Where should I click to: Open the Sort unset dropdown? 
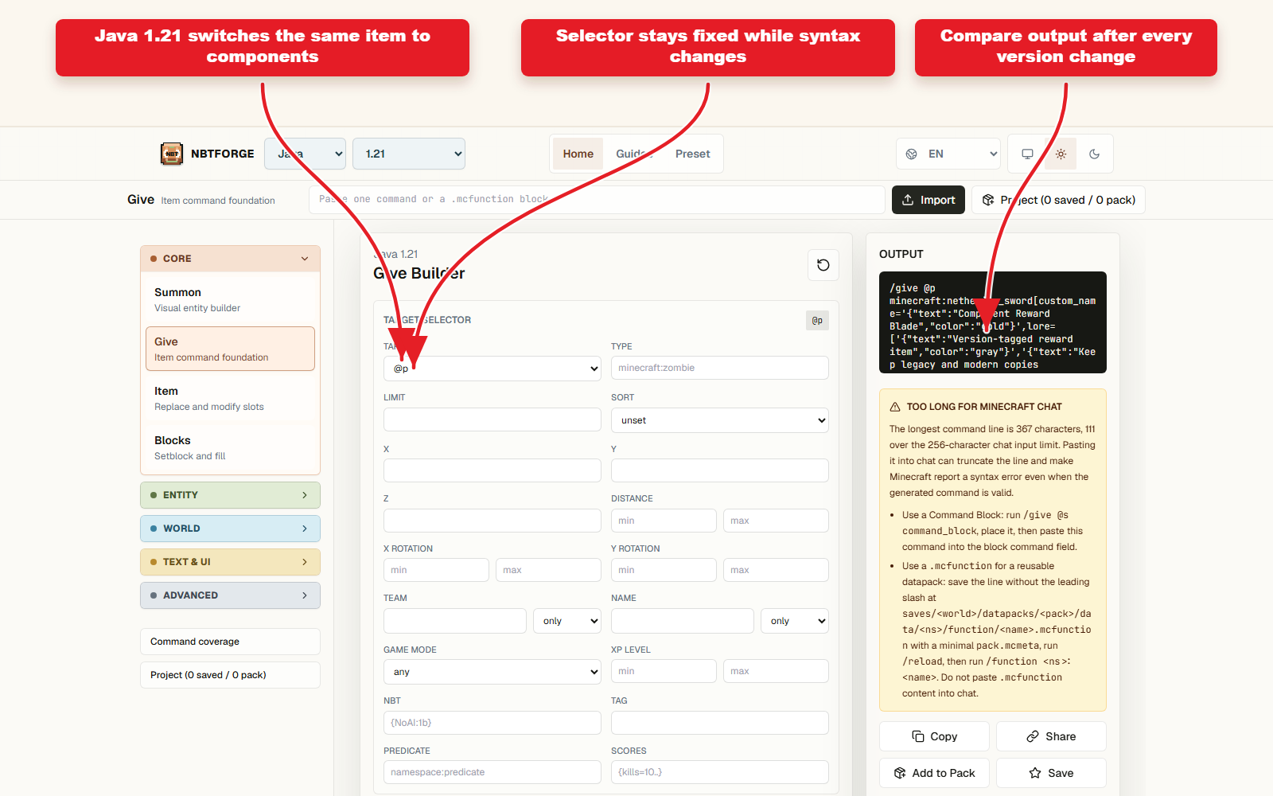pos(720,420)
